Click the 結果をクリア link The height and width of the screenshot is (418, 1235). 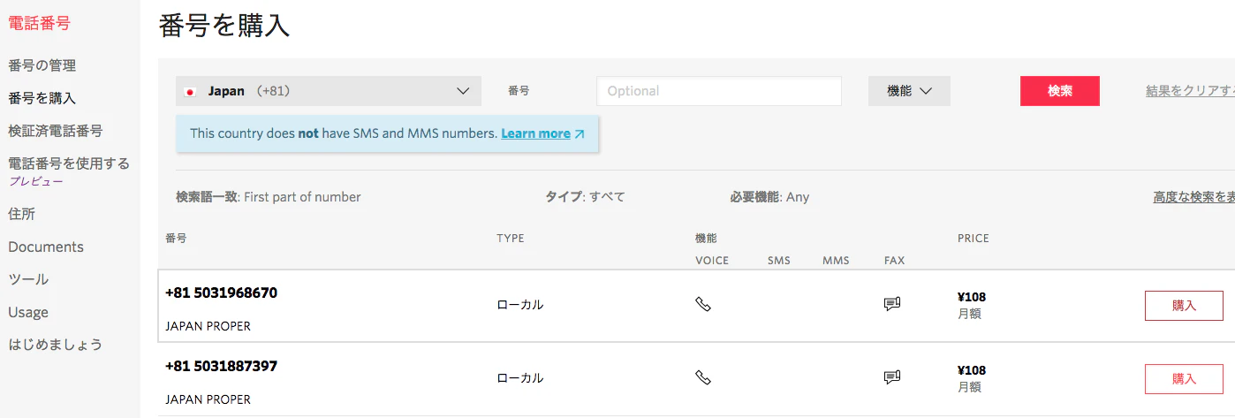pos(1190,90)
